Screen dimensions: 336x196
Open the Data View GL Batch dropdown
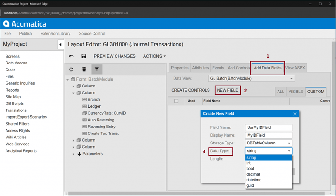(x=291, y=78)
